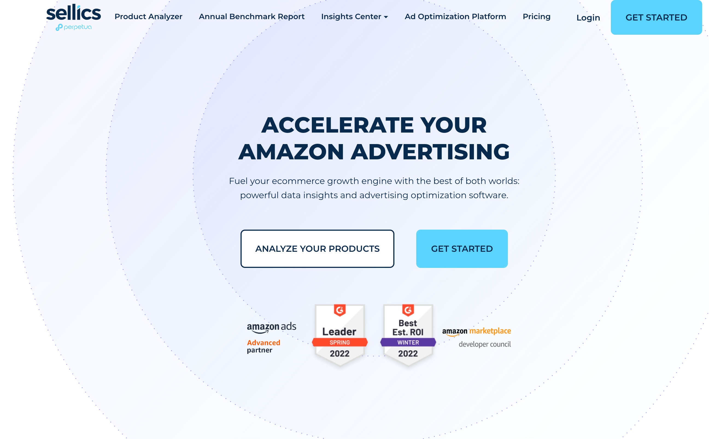The image size is (709, 439).
Task: Enable the top GET STARTED call-to-action
Action: coord(656,17)
